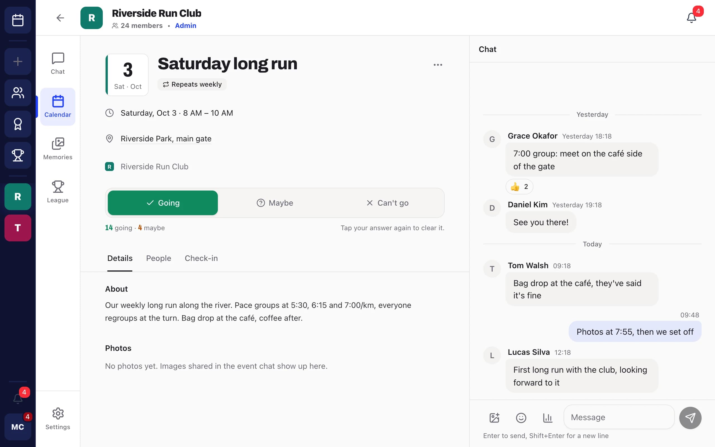Image resolution: width=715 pixels, height=447 pixels.
Task: Switch to the Details tab
Action: point(120,258)
